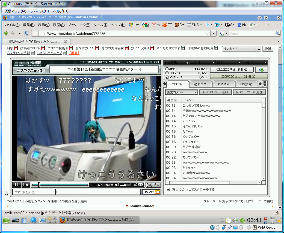Pause the video playback
The height and width of the screenshot is (233, 284).
click(16, 185)
